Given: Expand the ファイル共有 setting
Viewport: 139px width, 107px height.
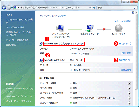Looking at the screenshot, I should [x=129, y=88].
